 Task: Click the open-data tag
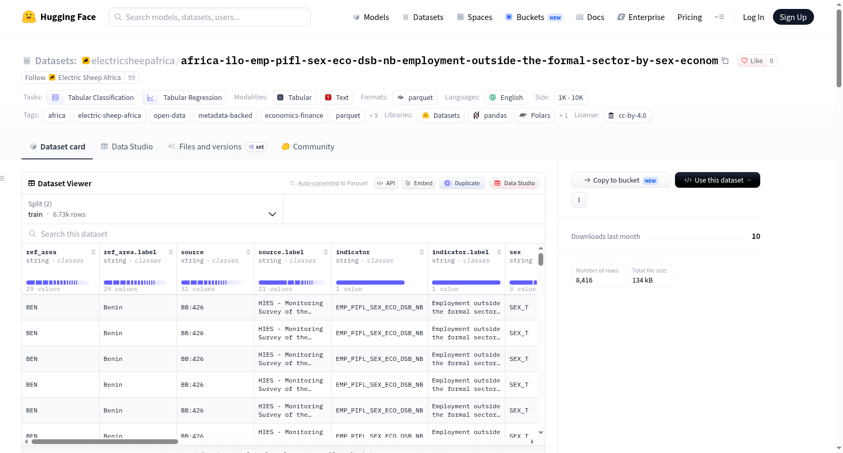point(170,115)
